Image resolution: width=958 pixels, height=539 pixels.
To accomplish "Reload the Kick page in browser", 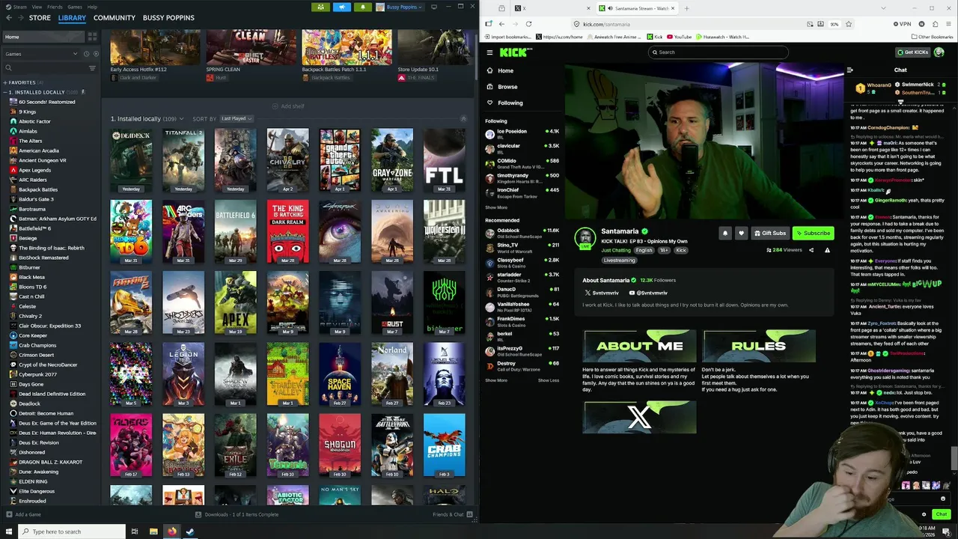I will pos(528,24).
